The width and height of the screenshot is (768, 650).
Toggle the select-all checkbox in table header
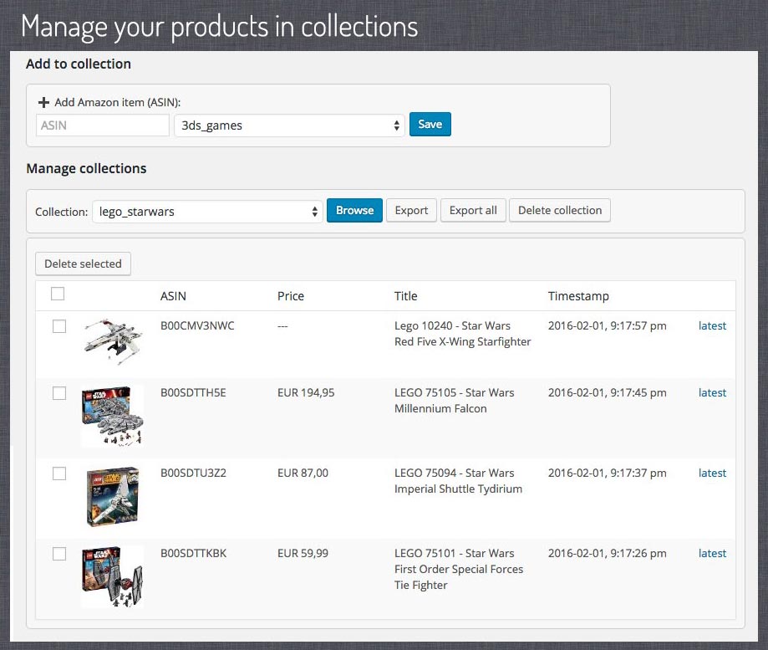pyautogui.click(x=58, y=294)
